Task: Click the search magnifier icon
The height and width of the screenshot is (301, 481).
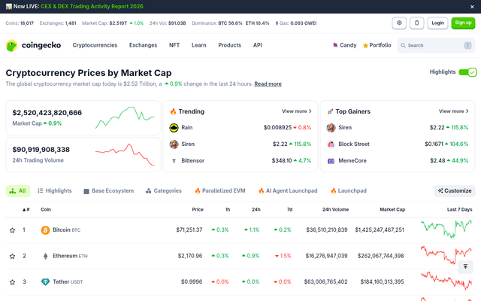Action: 403,45
